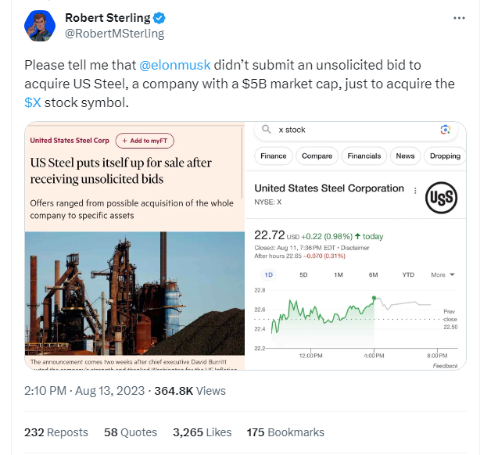Viewport: 498px width, 455px height.
Task: Expand the More chart range dropdown
Action: click(442, 275)
